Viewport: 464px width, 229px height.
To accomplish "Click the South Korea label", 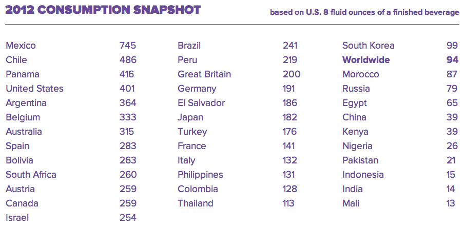I will [x=368, y=46].
